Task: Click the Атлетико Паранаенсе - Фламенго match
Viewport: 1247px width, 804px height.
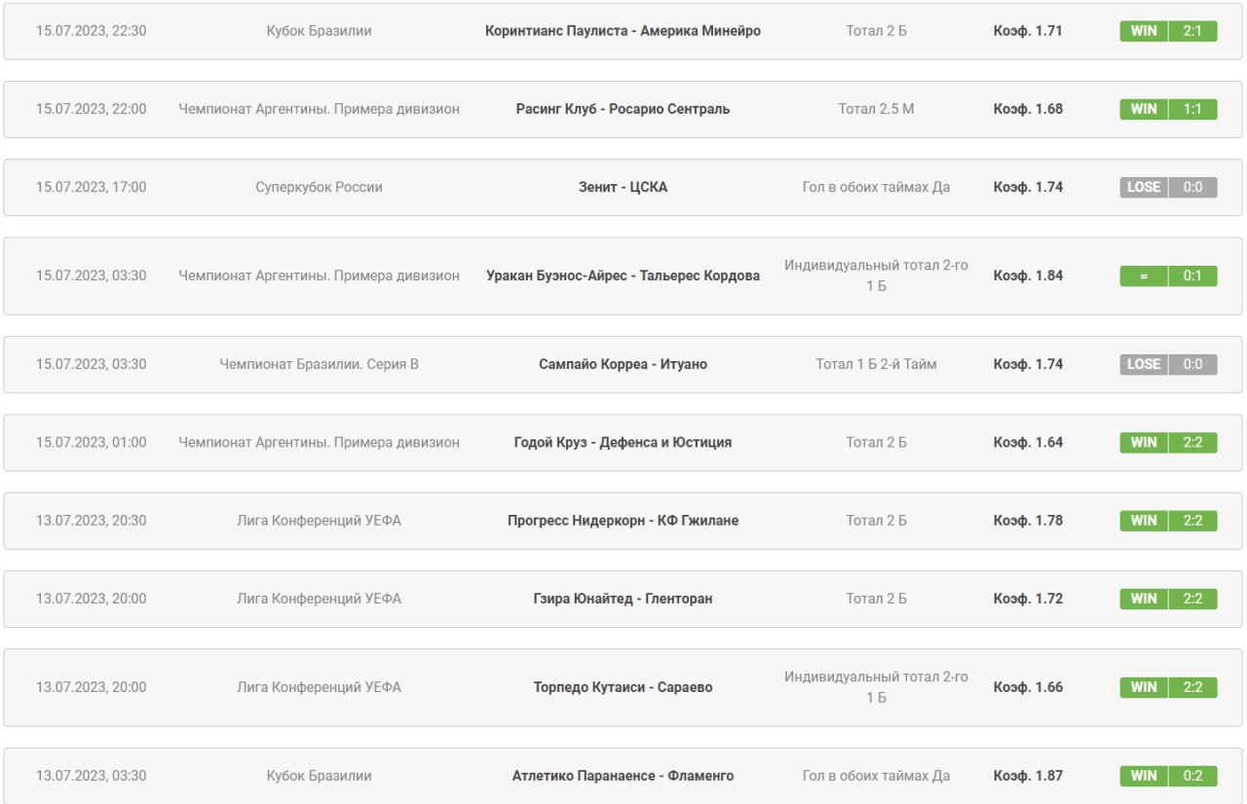Action: coord(623,776)
